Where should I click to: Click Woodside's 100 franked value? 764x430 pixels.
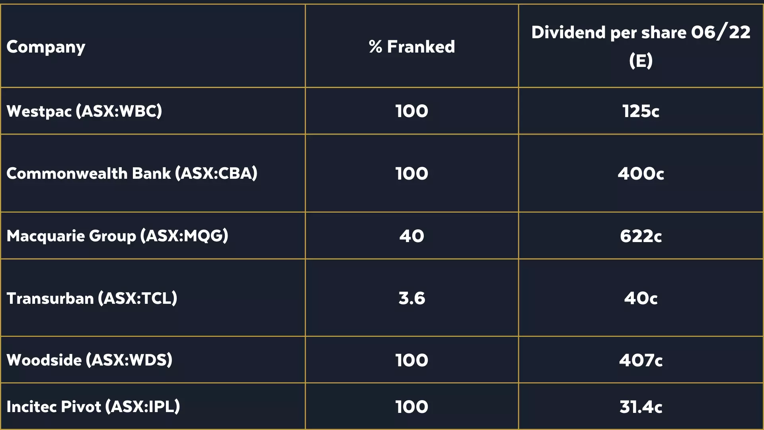coord(411,360)
